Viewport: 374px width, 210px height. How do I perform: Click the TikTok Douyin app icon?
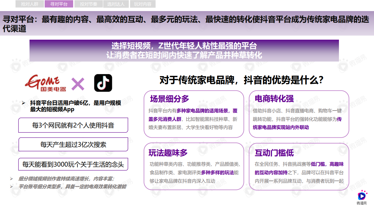pos(103,83)
